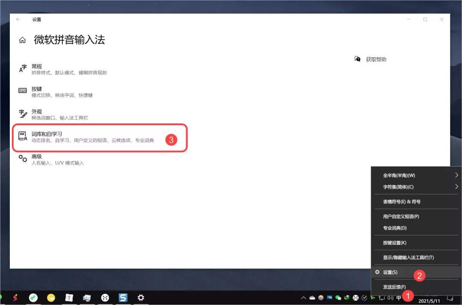This screenshot has width=462, height=305.
Task: Click the OneDrive cloud tray icon
Action: 312,298
